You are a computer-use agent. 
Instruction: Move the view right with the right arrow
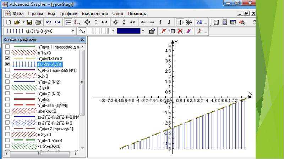[152, 22]
